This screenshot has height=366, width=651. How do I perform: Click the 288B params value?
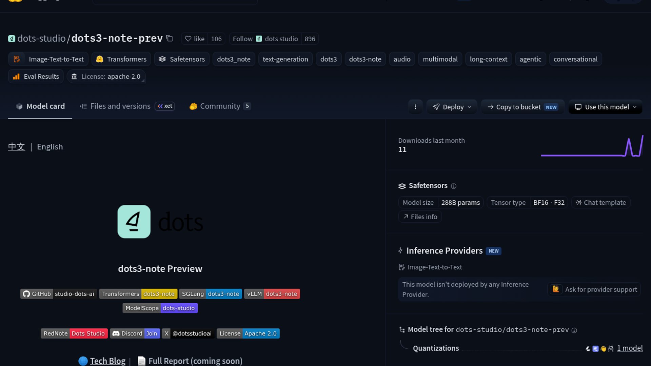460,203
